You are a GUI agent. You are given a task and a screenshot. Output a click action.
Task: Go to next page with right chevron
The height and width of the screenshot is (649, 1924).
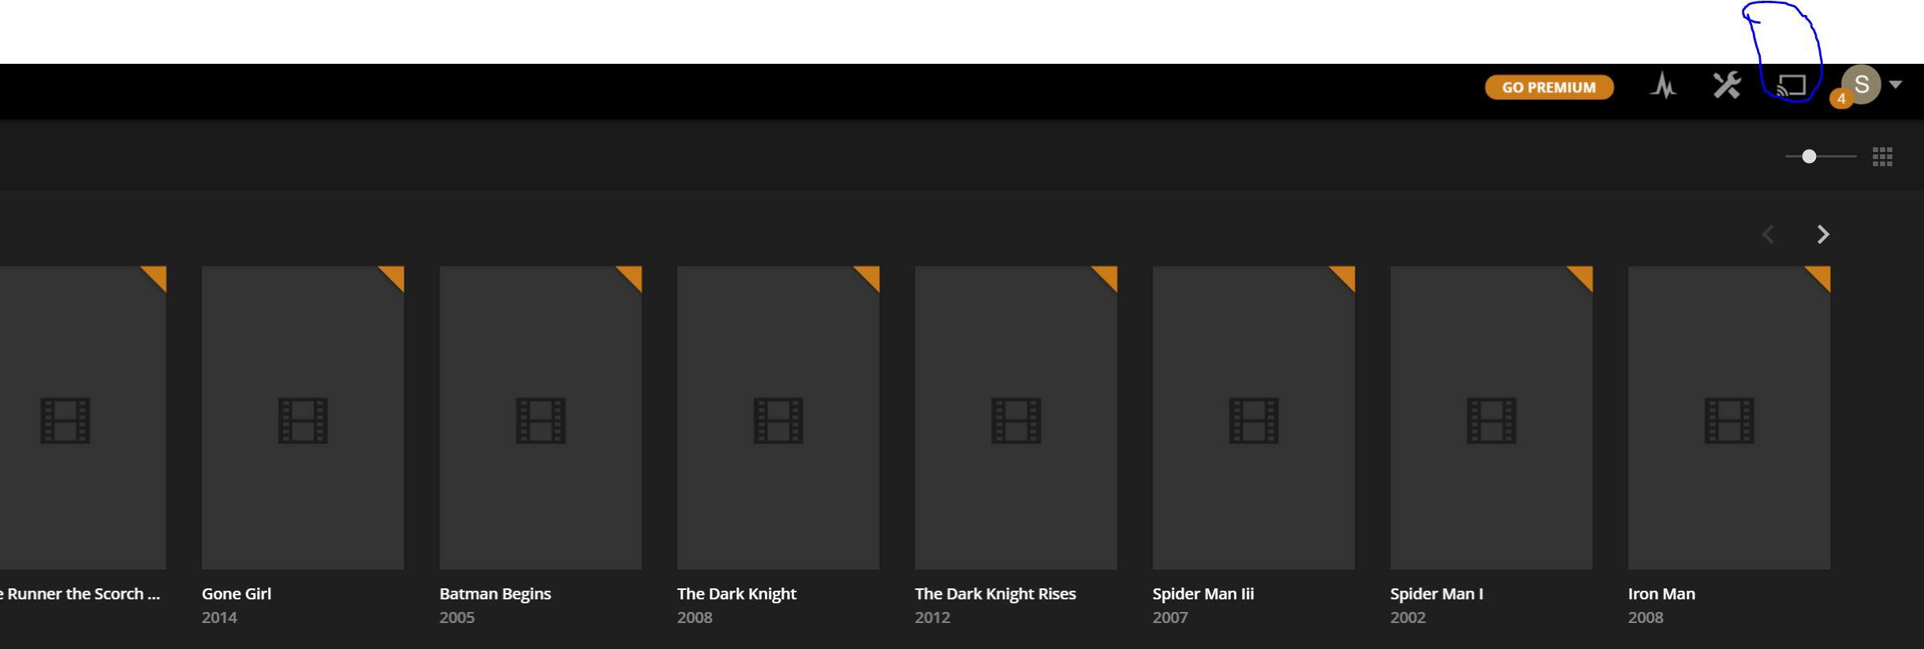tap(1822, 235)
